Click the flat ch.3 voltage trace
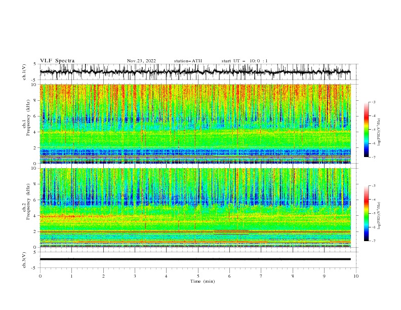Screen dimensions: 401x310 (195, 259)
